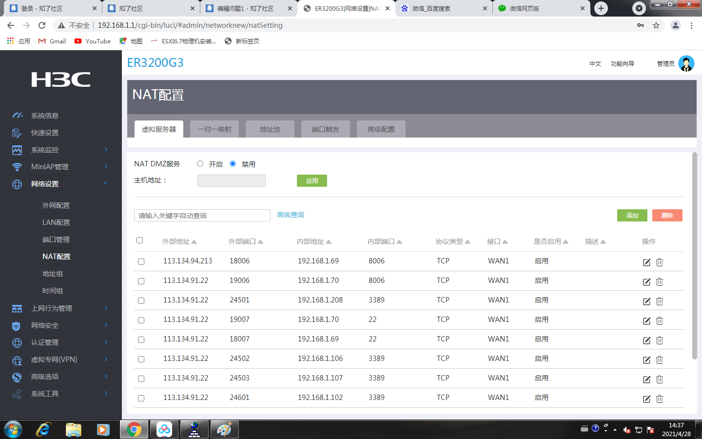Collapse the 网络设置 sidebar menu
The height and width of the screenshot is (439, 702).
click(61, 184)
